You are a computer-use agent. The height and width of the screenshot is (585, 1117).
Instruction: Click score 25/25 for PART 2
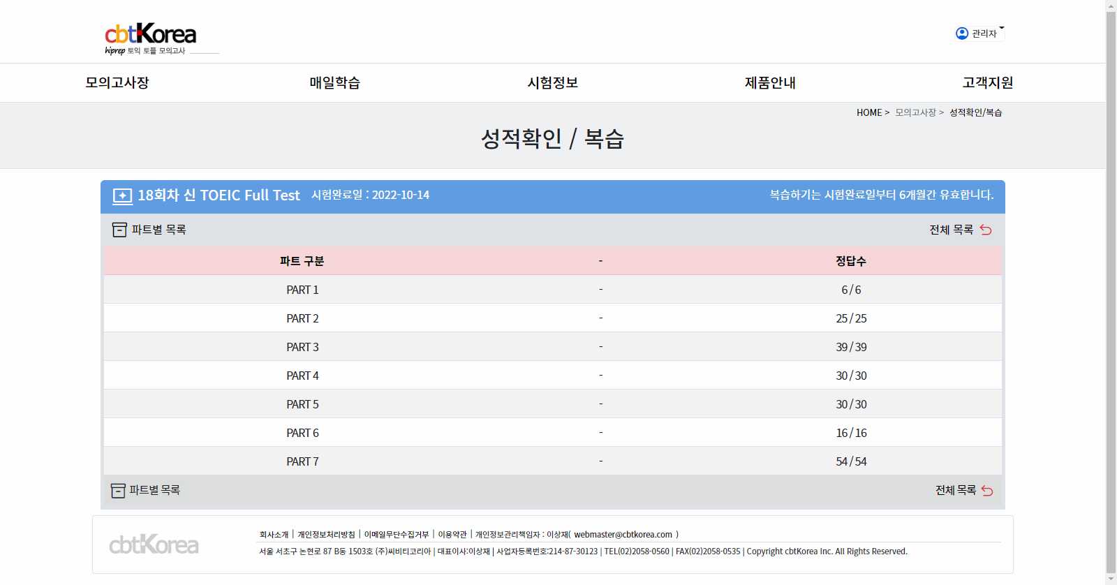(851, 318)
